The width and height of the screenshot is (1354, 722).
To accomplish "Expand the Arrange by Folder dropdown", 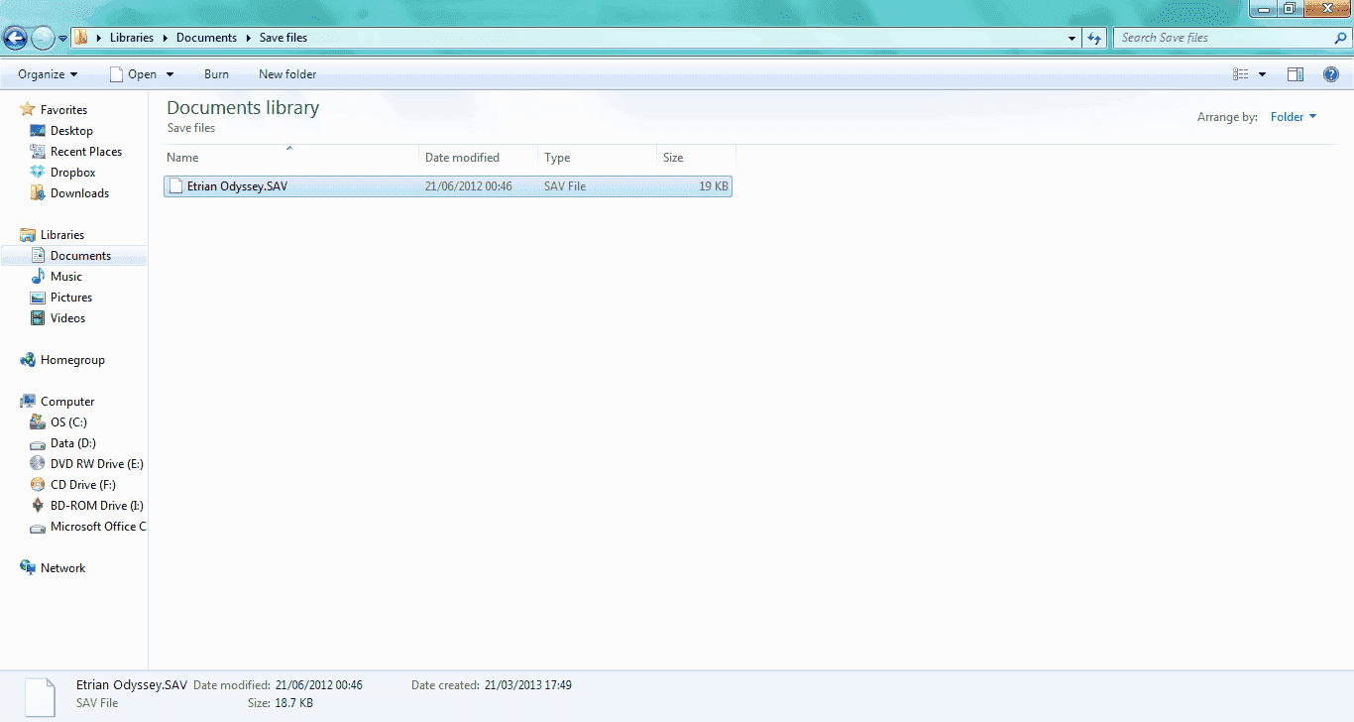I will click(1294, 117).
